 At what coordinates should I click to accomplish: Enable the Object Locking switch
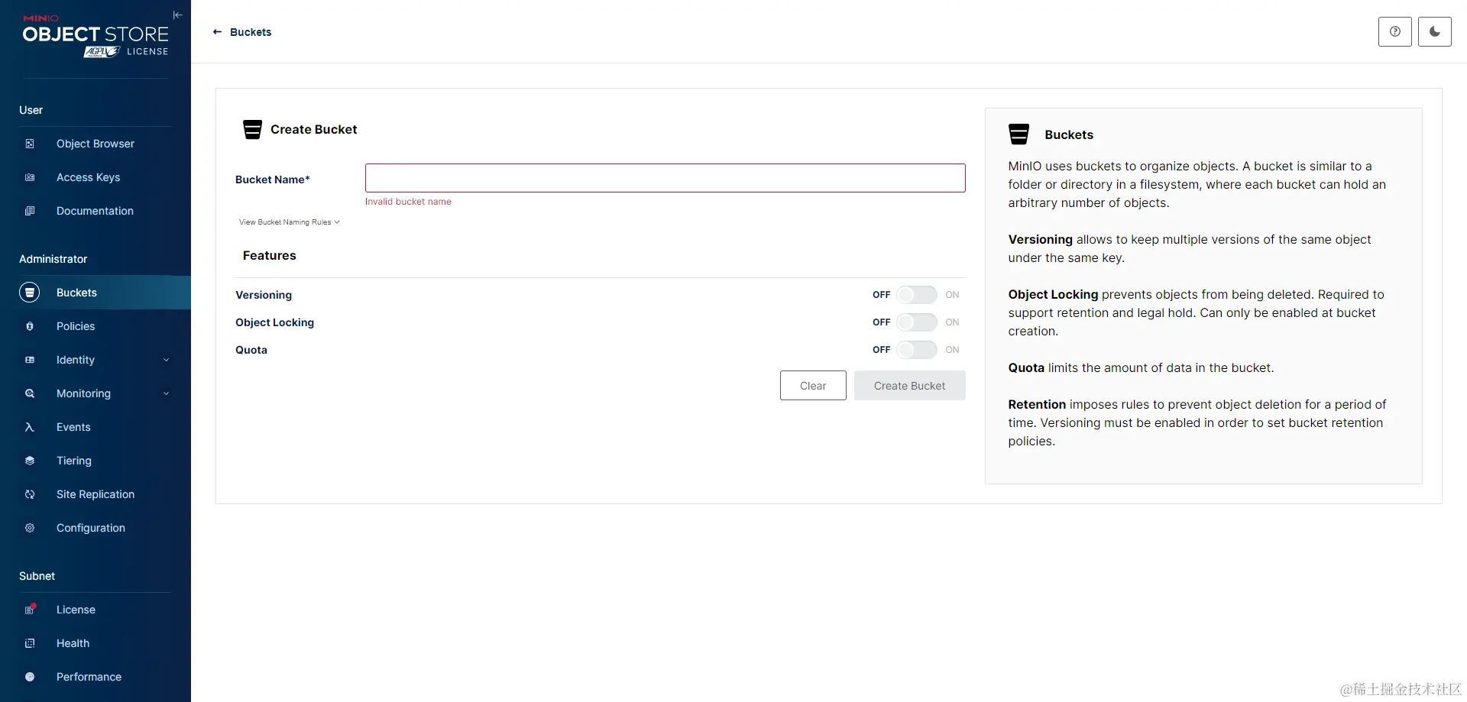916,322
